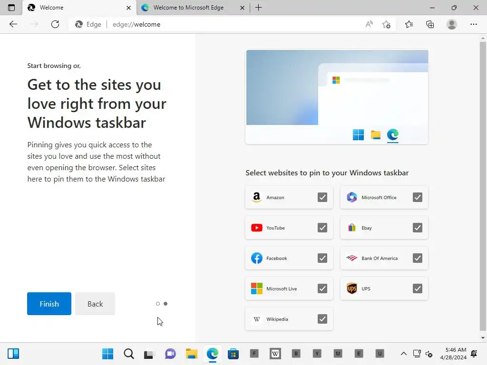Click the Back button

point(95,304)
